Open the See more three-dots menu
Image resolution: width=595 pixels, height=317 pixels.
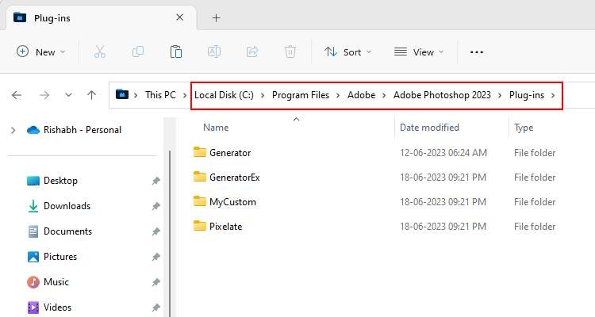click(476, 52)
